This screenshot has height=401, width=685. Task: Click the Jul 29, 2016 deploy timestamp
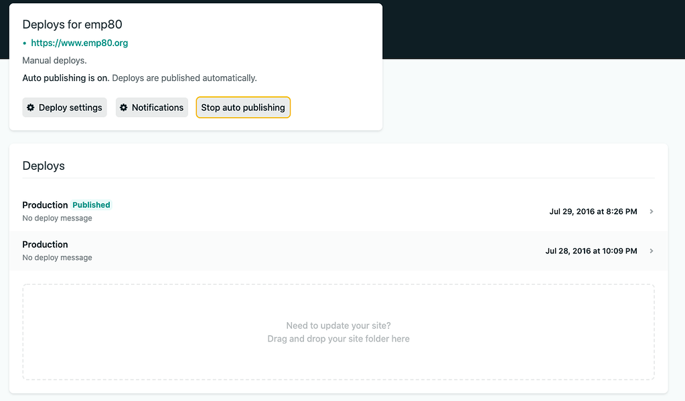(593, 211)
